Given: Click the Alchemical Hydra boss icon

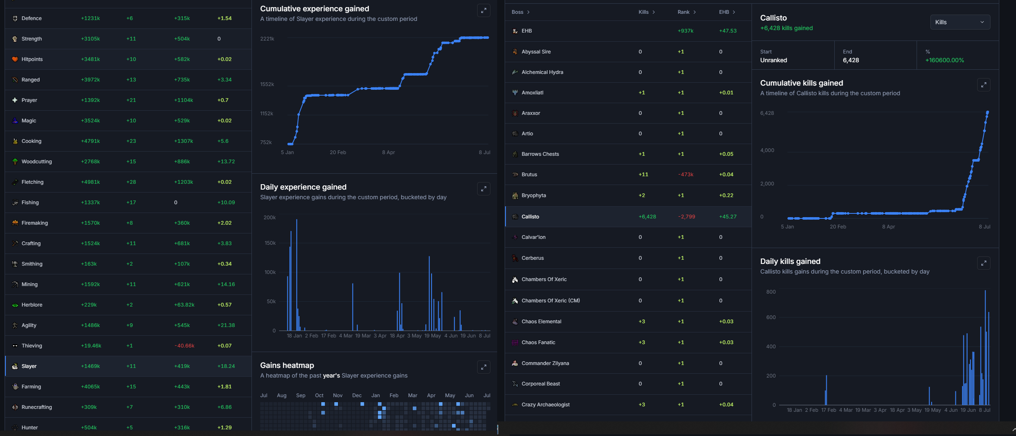Looking at the screenshot, I should click(x=515, y=72).
